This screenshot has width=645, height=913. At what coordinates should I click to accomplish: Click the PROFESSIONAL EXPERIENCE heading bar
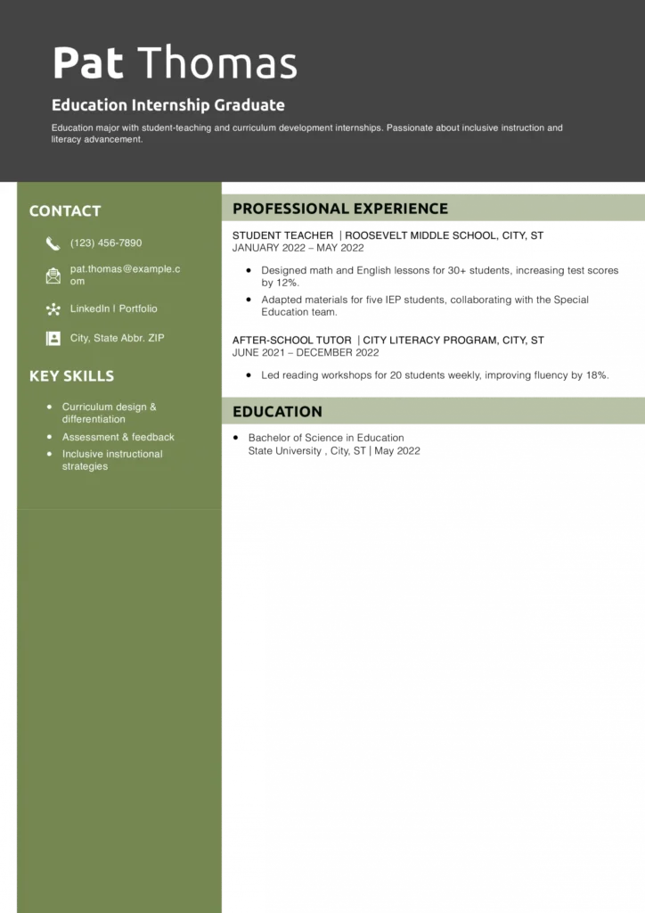[x=340, y=209]
